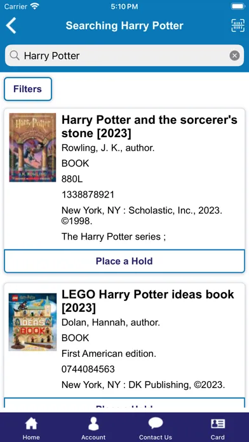Tap The Harry Potter series text
249x442 pixels.
pyautogui.click(x=114, y=236)
